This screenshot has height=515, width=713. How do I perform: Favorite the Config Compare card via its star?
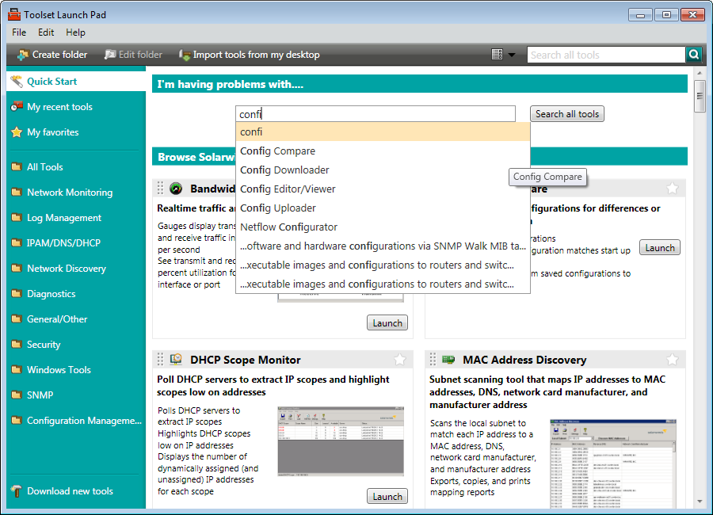point(673,187)
